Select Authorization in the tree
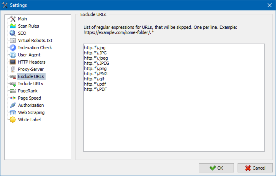This screenshot has height=176, width=276. pos(31,105)
